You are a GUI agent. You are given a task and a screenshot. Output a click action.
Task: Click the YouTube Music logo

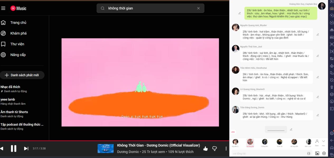click(x=18, y=8)
